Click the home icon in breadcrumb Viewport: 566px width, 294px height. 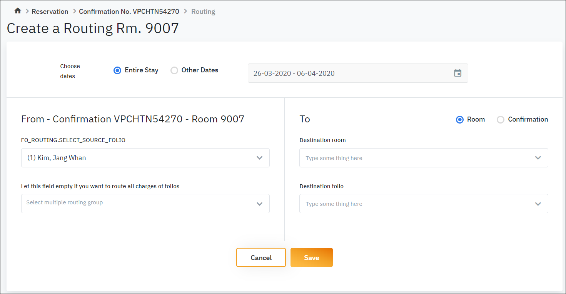[18, 11]
